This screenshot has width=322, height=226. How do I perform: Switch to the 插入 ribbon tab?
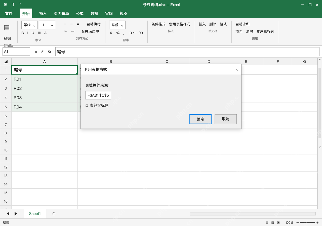click(x=43, y=14)
